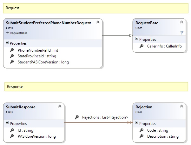Viewport: 191px width, 145px height.
Task: Collapse SubmitStudentPreferredPhoneNumberRequest class with chevron
Action: point(97,22)
